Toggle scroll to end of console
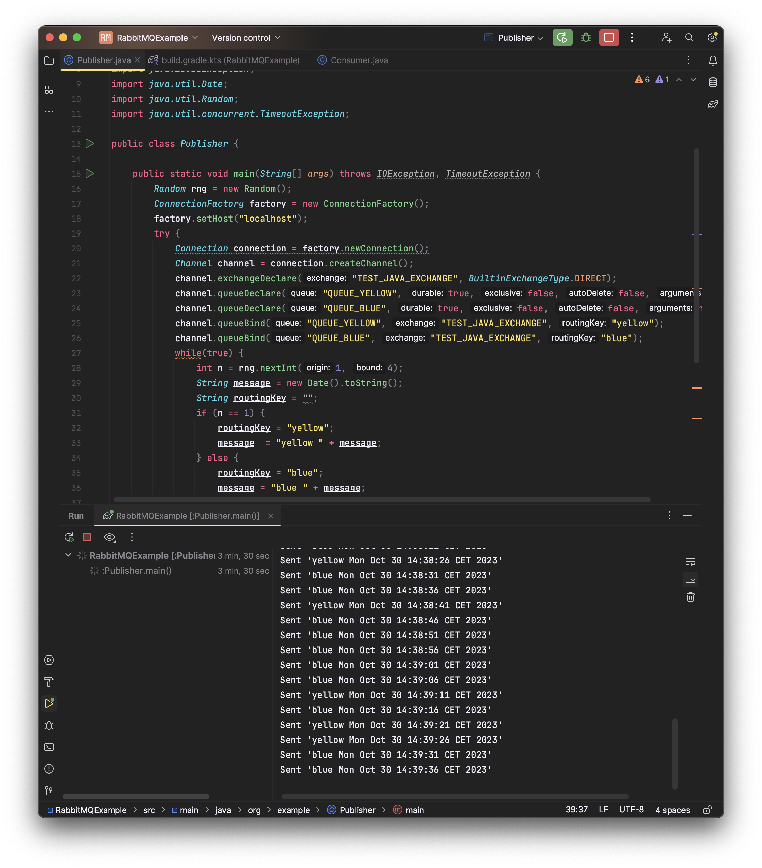The image size is (762, 868). pyautogui.click(x=691, y=579)
